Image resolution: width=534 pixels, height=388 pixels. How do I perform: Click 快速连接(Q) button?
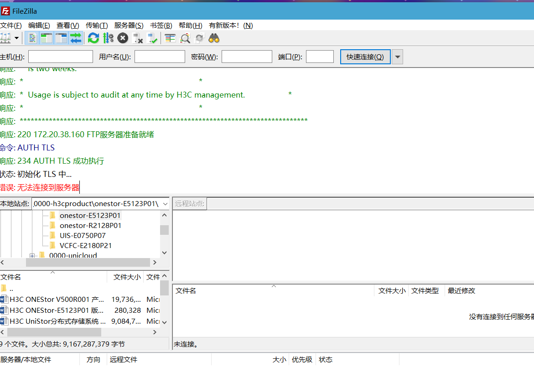pos(365,57)
